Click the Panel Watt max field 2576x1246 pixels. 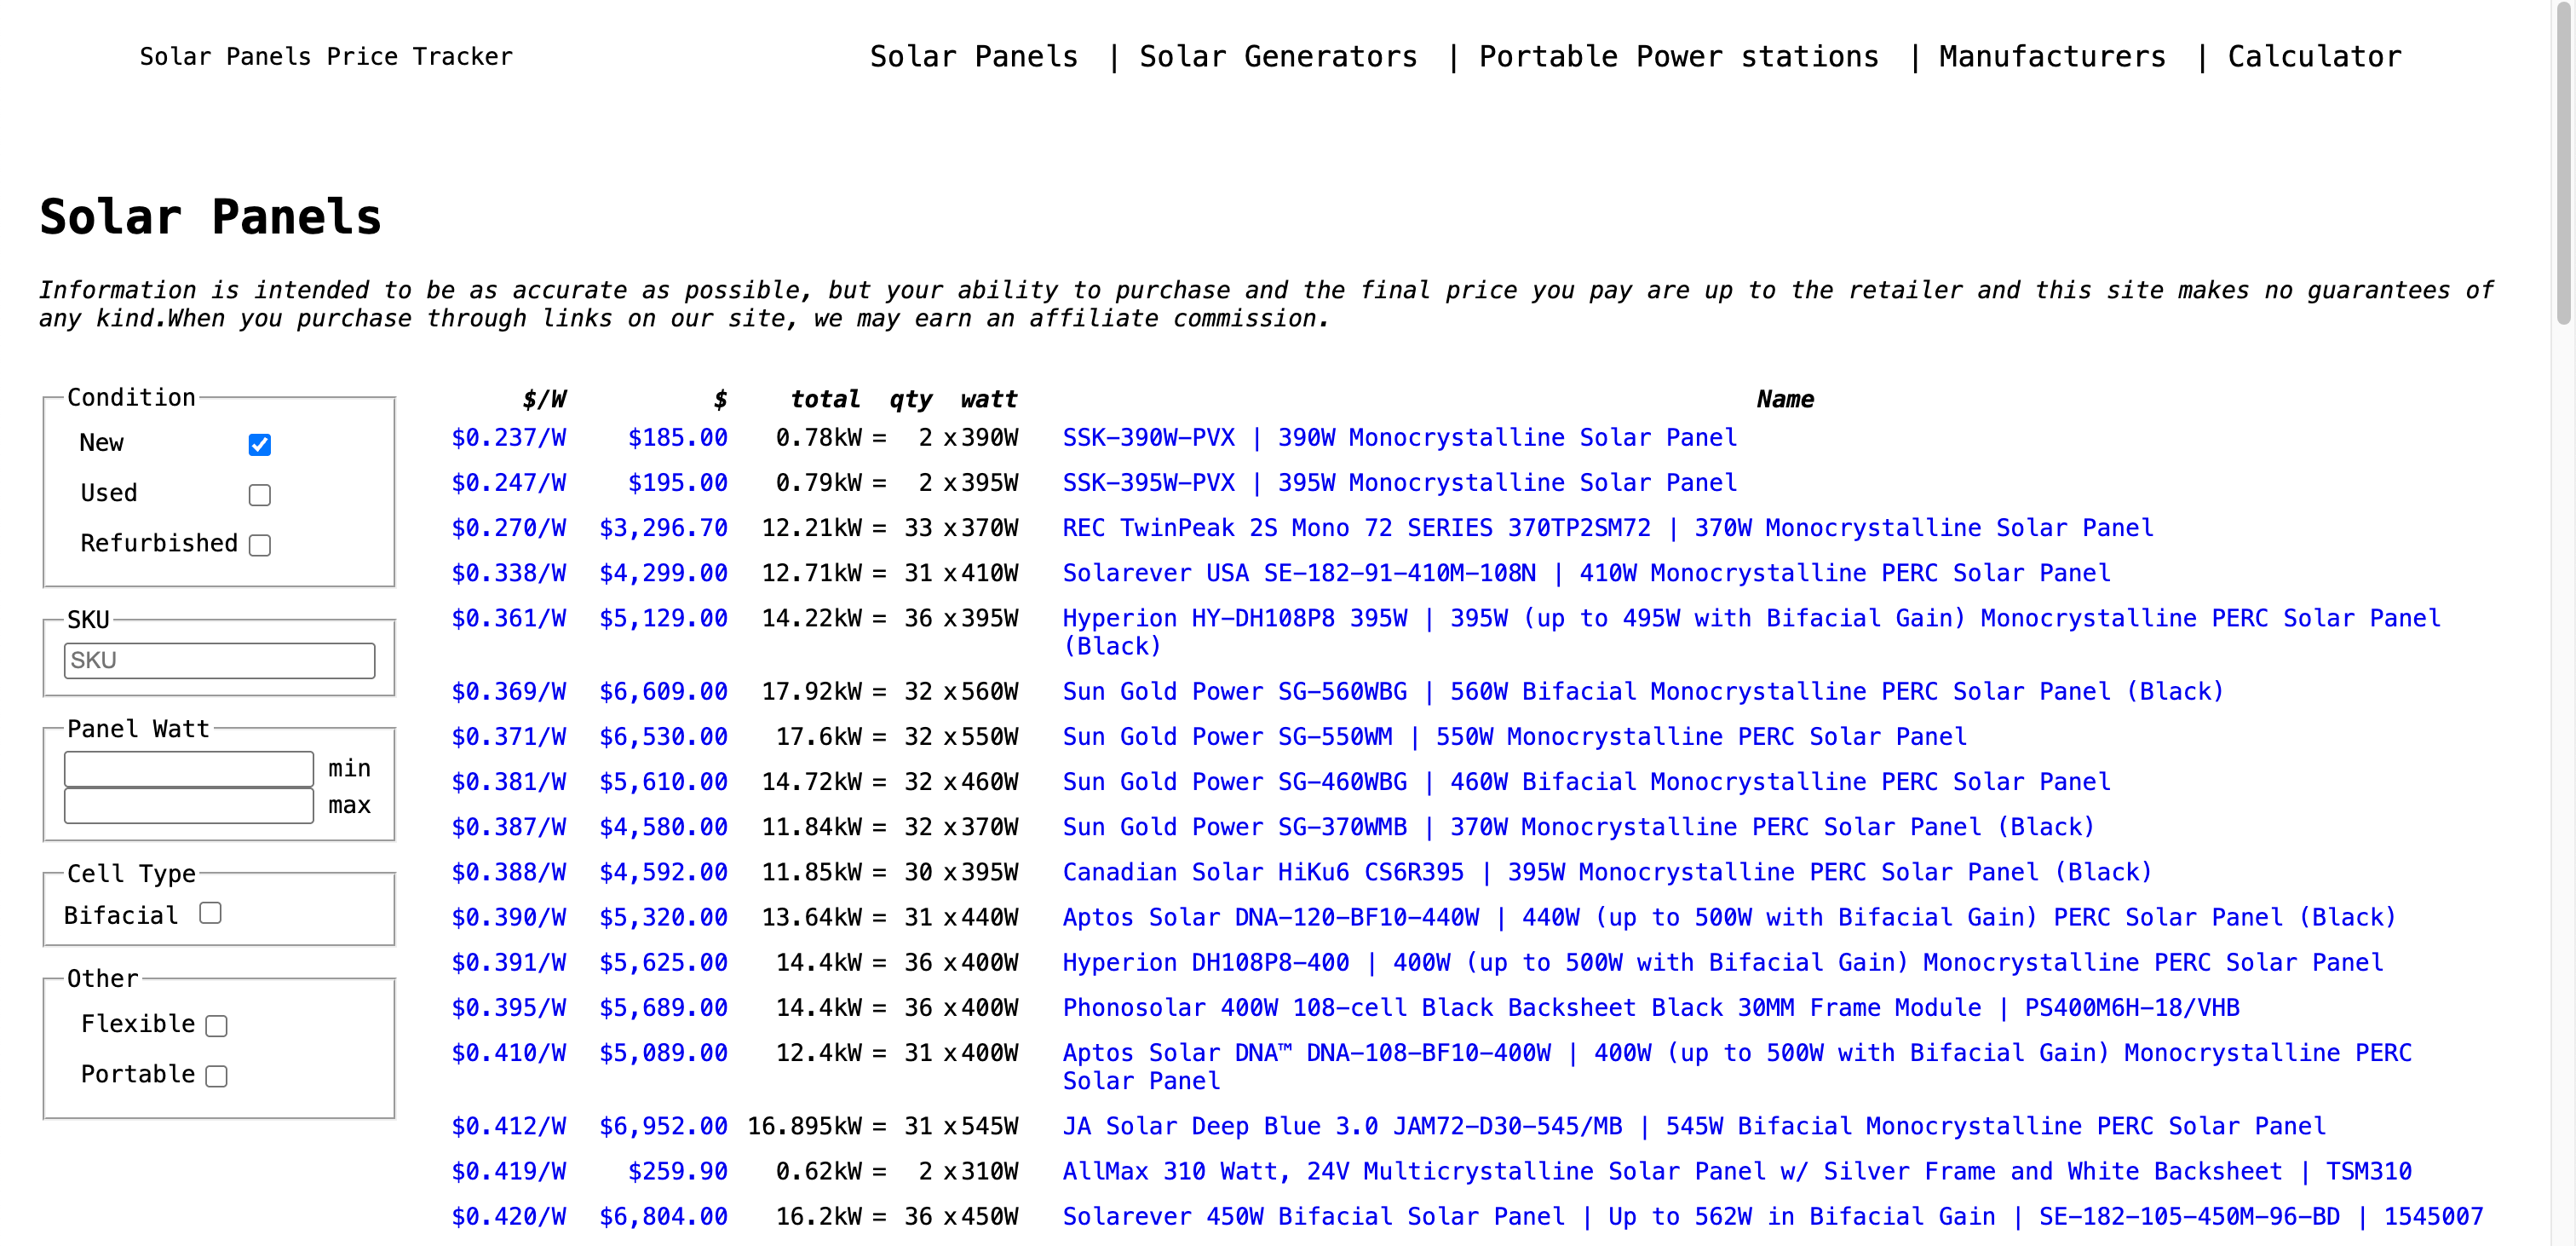point(189,805)
